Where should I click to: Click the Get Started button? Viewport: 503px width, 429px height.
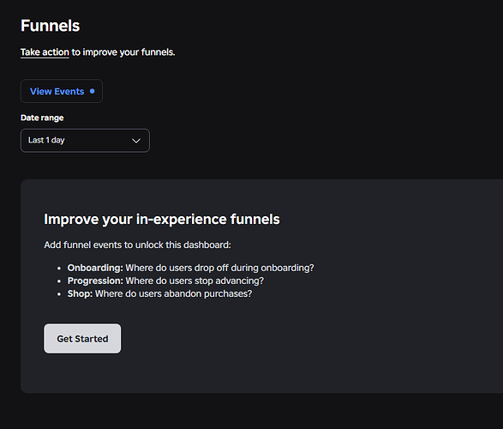[x=82, y=338]
